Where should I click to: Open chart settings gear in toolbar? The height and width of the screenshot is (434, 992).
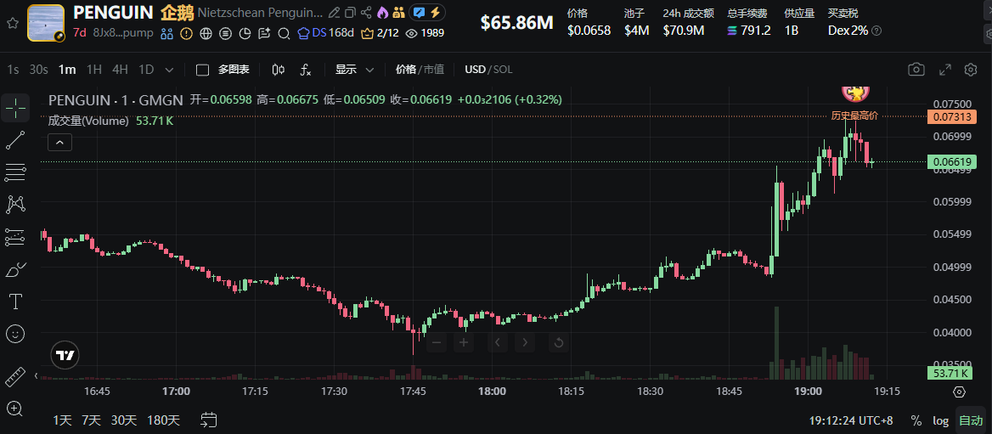click(x=971, y=70)
